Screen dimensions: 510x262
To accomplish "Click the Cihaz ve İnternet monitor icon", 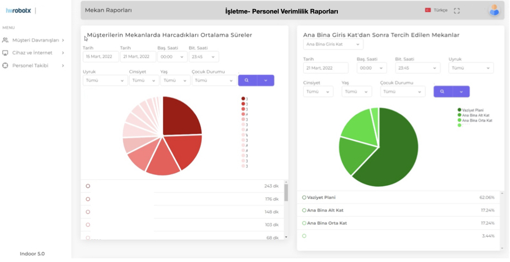I will click(x=5, y=53).
